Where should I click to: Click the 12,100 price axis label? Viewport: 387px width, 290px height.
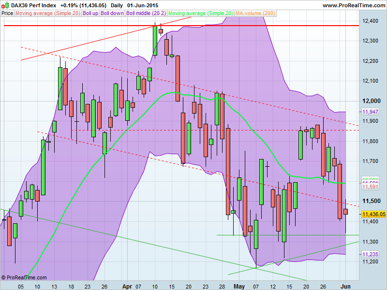point(370,81)
